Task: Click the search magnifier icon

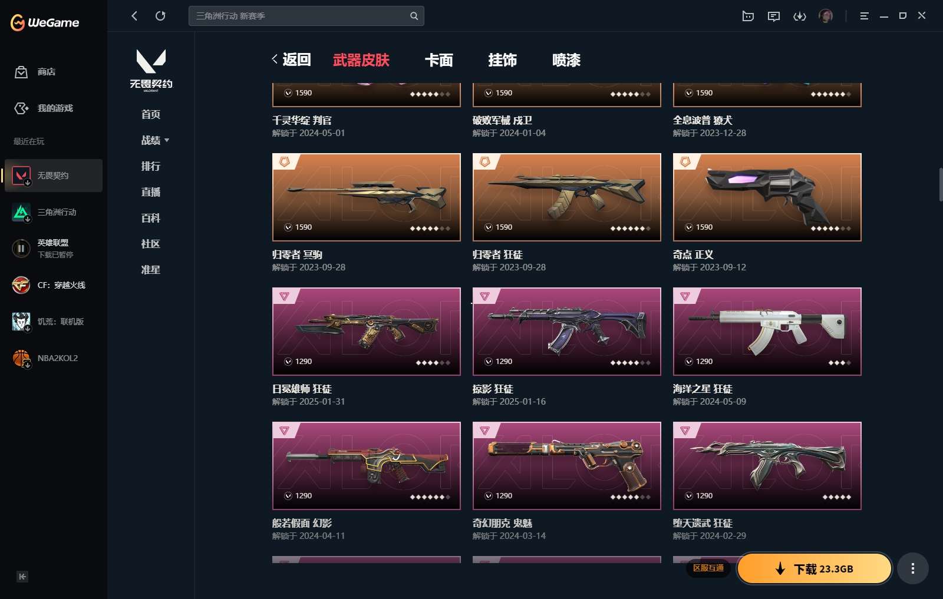Action: click(414, 16)
